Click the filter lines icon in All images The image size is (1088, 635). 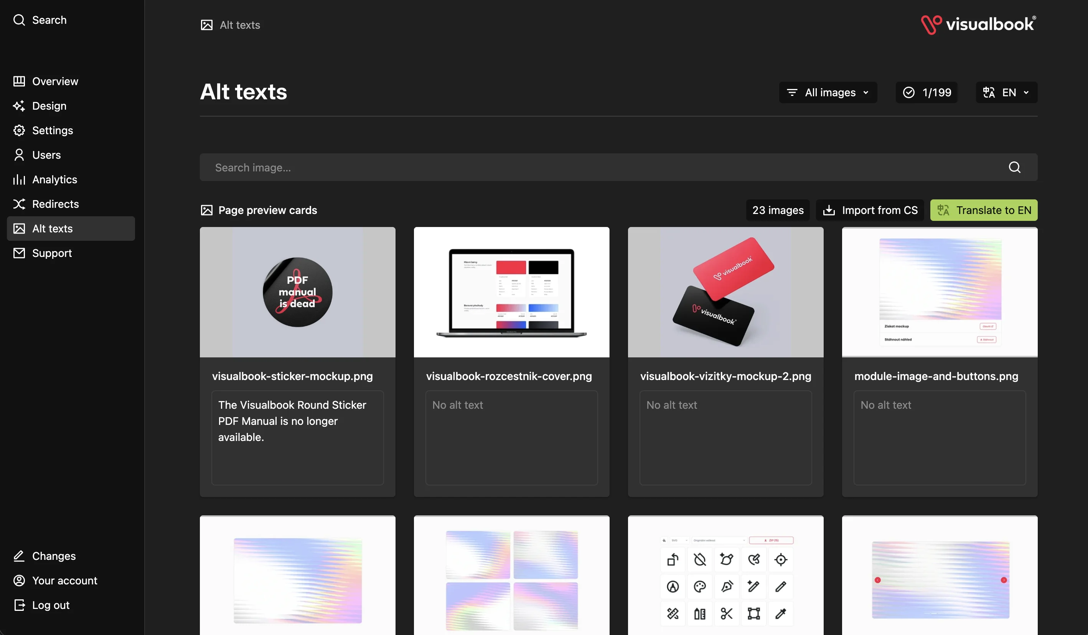coord(792,92)
